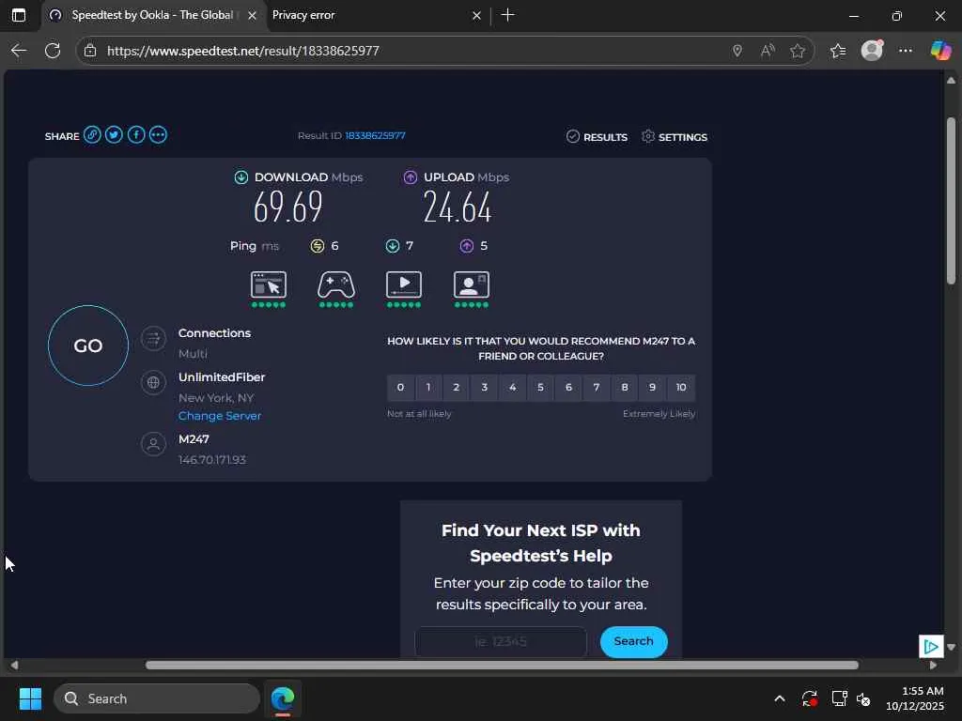The width and height of the screenshot is (962, 721).
Task: Click the scroll right arrow
Action: pyautogui.click(x=933, y=666)
